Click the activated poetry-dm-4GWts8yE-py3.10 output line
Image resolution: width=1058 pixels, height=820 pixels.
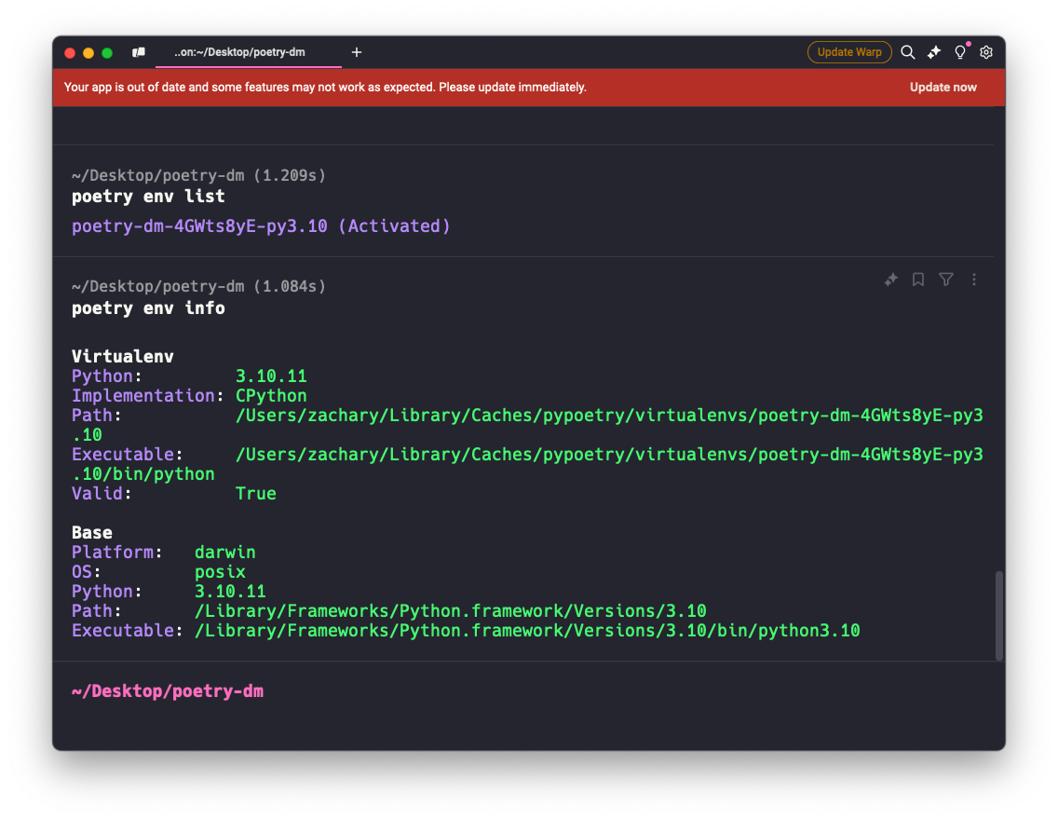coord(261,225)
